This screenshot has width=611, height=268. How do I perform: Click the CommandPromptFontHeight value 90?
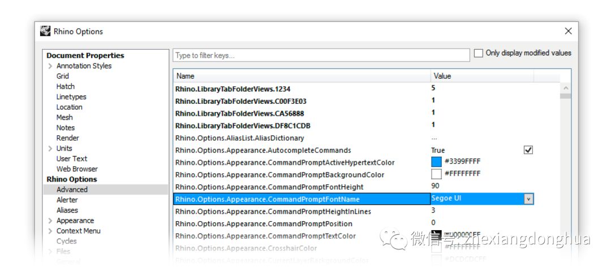pyautogui.click(x=436, y=186)
